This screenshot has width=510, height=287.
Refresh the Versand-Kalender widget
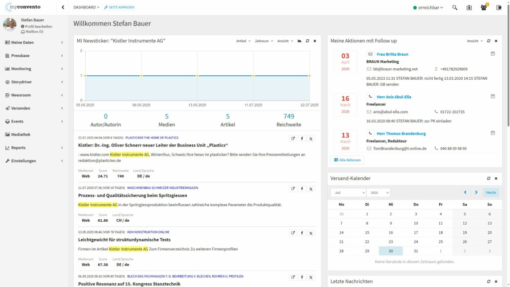[x=489, y=178]
